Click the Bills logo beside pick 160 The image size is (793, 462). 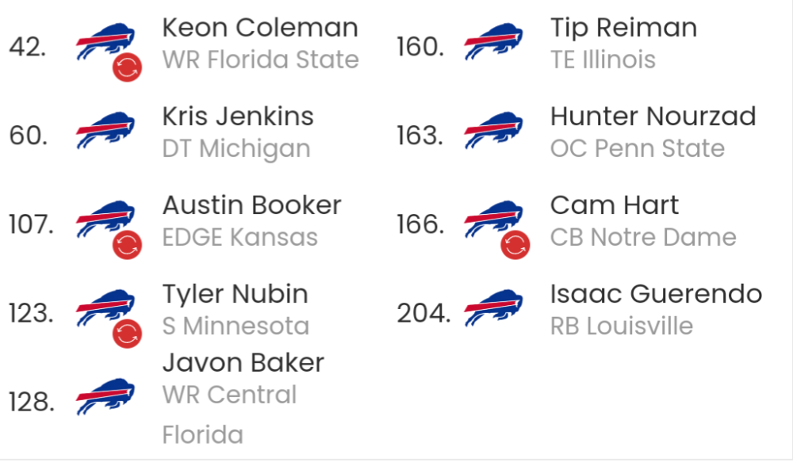click(493, 41)
